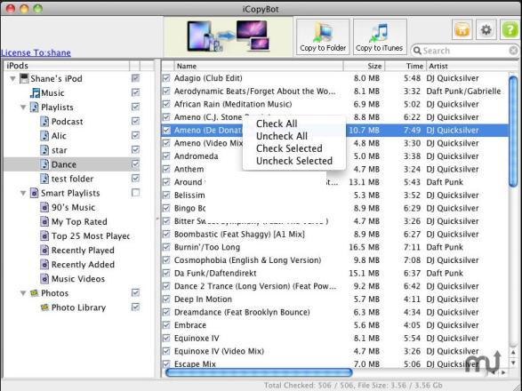Click the Recently Played playlist icon
Viewport: 522px width, 391px height.
(x=44, y=251)
